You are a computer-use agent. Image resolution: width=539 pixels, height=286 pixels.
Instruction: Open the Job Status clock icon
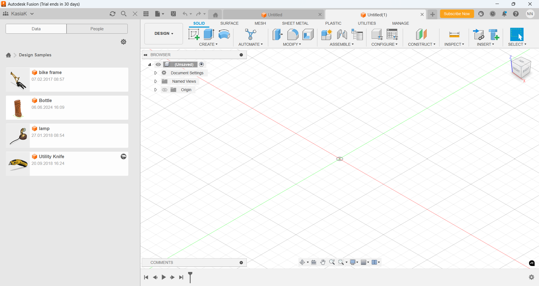(493, 14)
